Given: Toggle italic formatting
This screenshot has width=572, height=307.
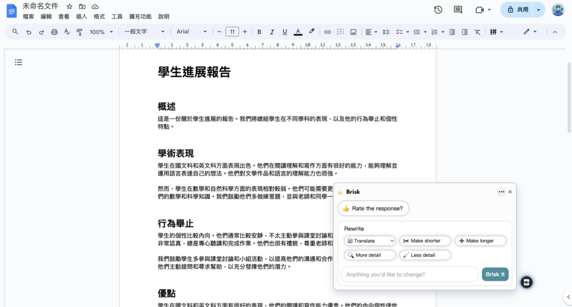Looking at the screenshot, I should 272,32.
